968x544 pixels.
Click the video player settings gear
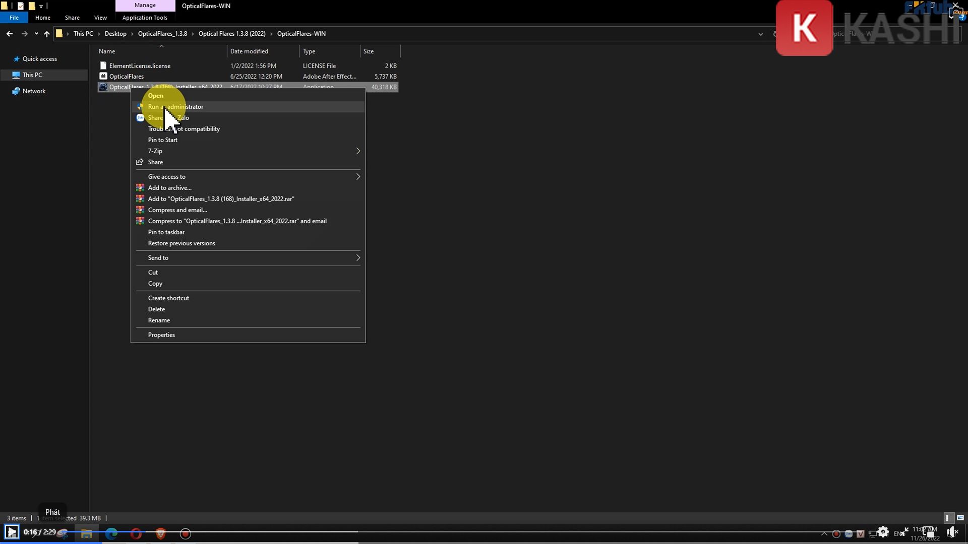[883, 532]
